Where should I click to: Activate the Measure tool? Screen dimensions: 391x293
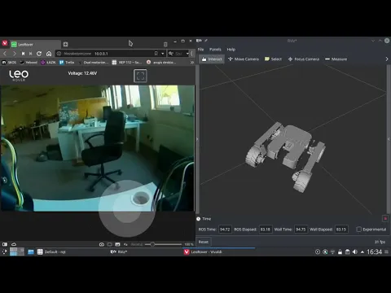click(336, 59)
